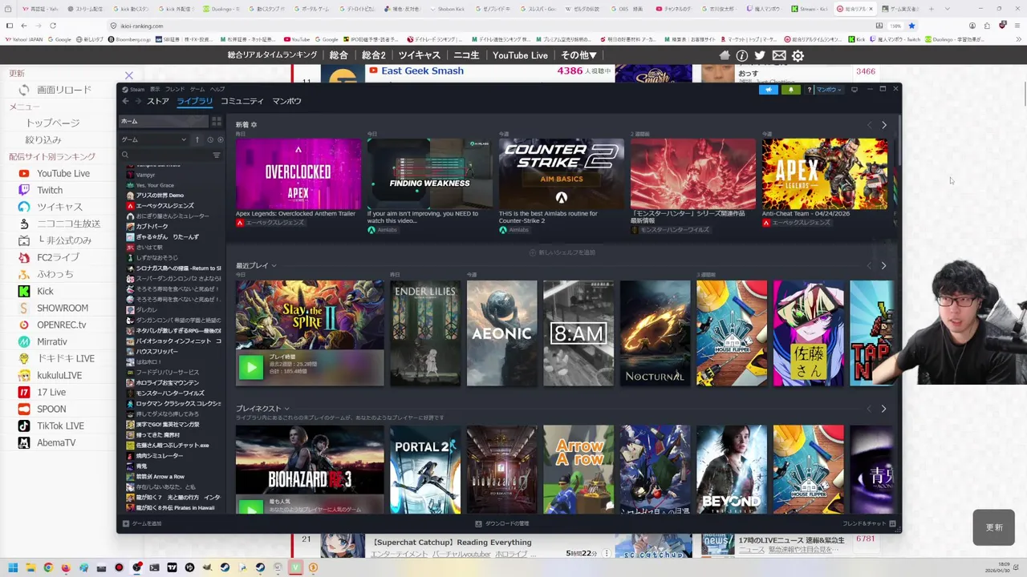Open the ENDER LILIES game cover

pyautogui.click(x=425, y=333)
